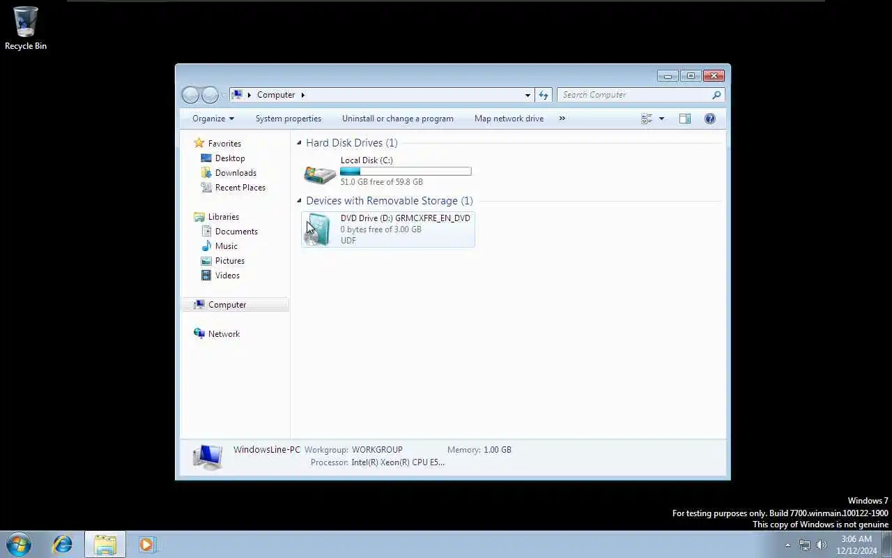Click the DVD drive disc icon
Screen dimensions: 892x558
[318, 229]
